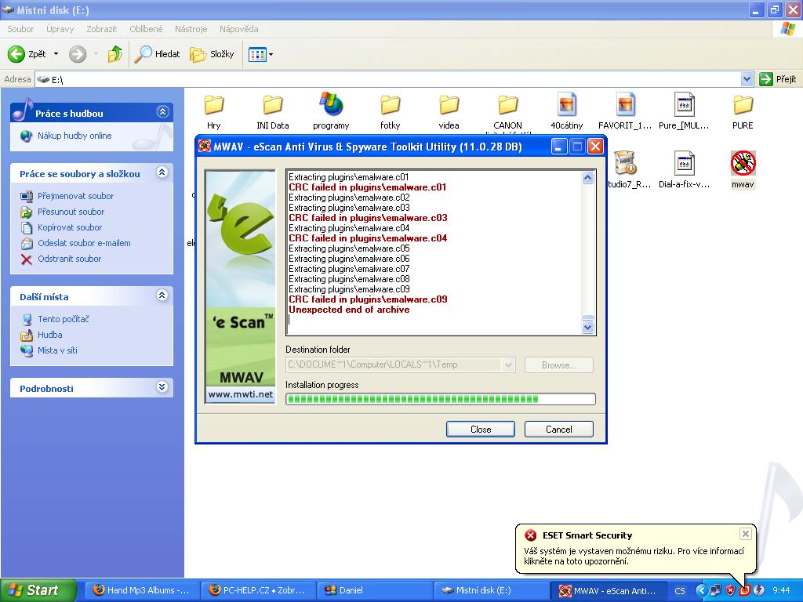Switch to PC-HELP.CZ taskbar item

coord(257,590)
